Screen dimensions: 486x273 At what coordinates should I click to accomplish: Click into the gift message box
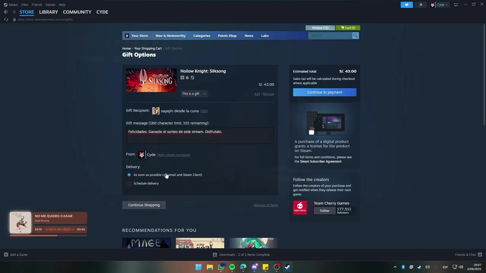(x=200, y=136)
